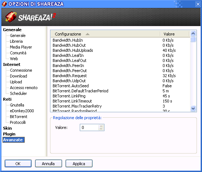Viewport: 202px width, 172px height.
Task: Decrease Valore with the spinner down arrow
Action: coord(101,129)
